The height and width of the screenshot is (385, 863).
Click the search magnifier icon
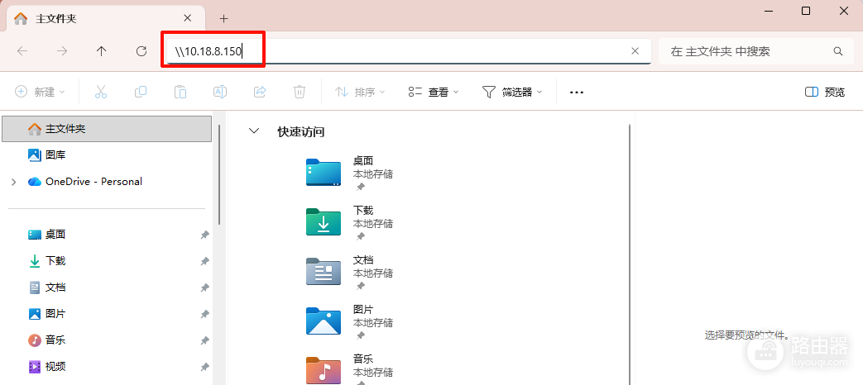click(837, 51)
